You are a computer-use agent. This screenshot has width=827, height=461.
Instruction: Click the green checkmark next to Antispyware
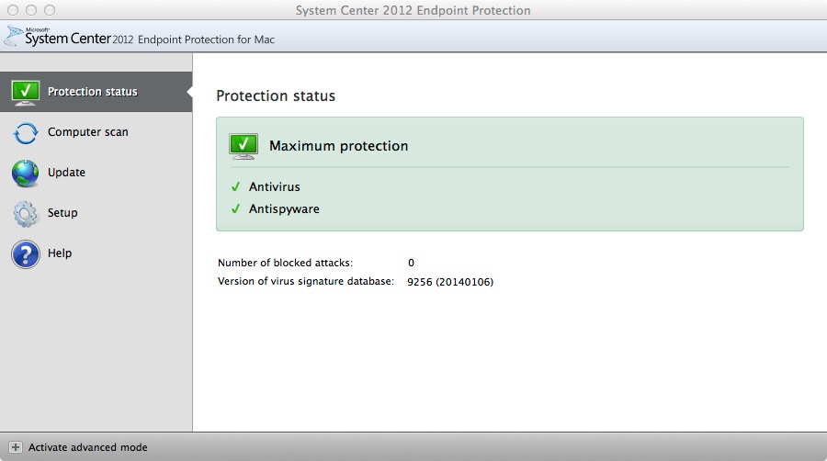point(236,208)
